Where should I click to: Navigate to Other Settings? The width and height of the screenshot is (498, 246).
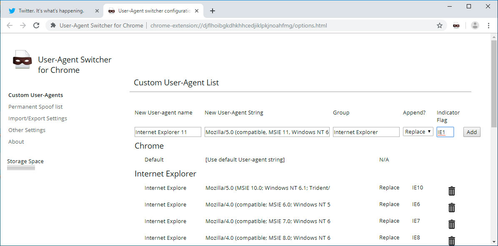pos(27,130)
